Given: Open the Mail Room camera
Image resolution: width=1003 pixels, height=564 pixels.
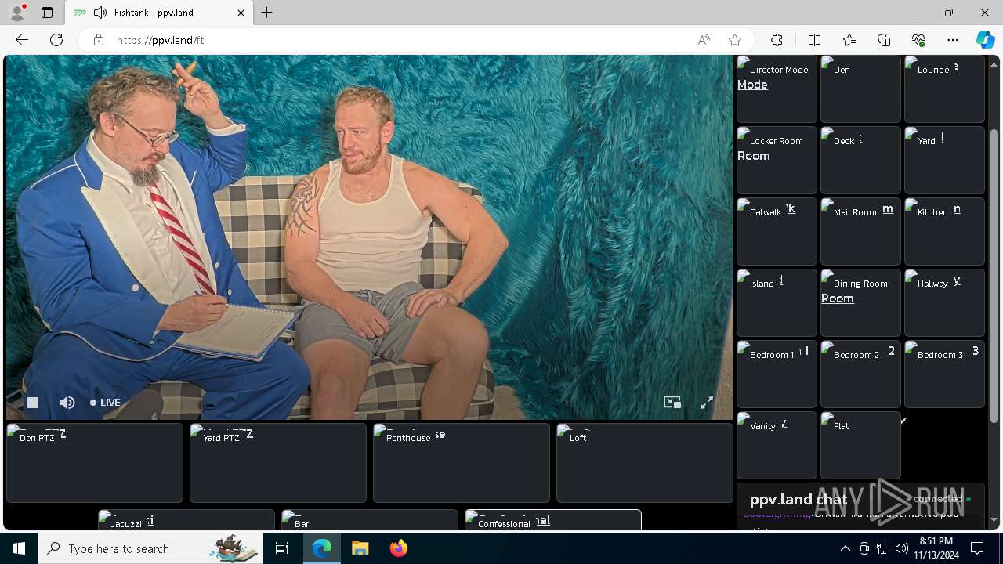Looking at the screenshot, I should (x=860, y=231).
